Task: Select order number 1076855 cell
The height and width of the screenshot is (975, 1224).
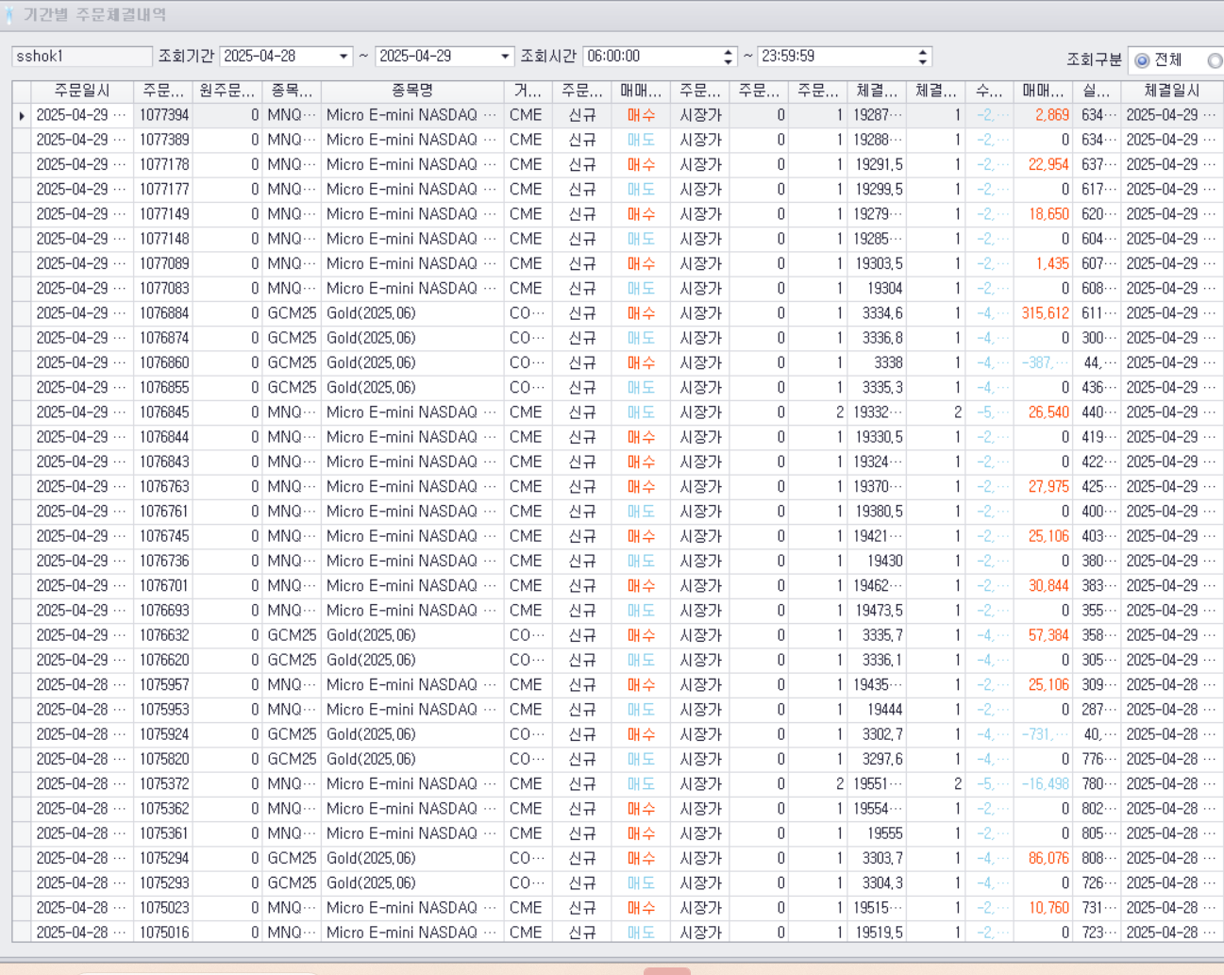Action: click(x=163, y=388)
